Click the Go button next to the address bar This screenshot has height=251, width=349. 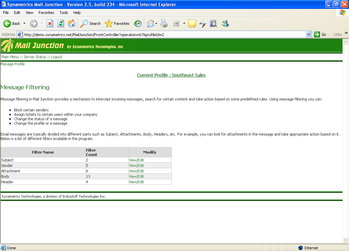pos(320,34)
